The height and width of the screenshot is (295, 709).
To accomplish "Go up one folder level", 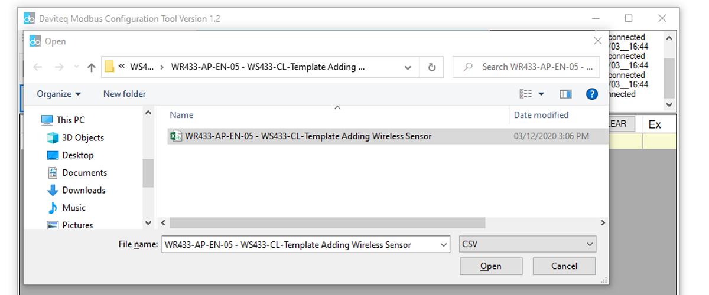I will tap(91, 67).
